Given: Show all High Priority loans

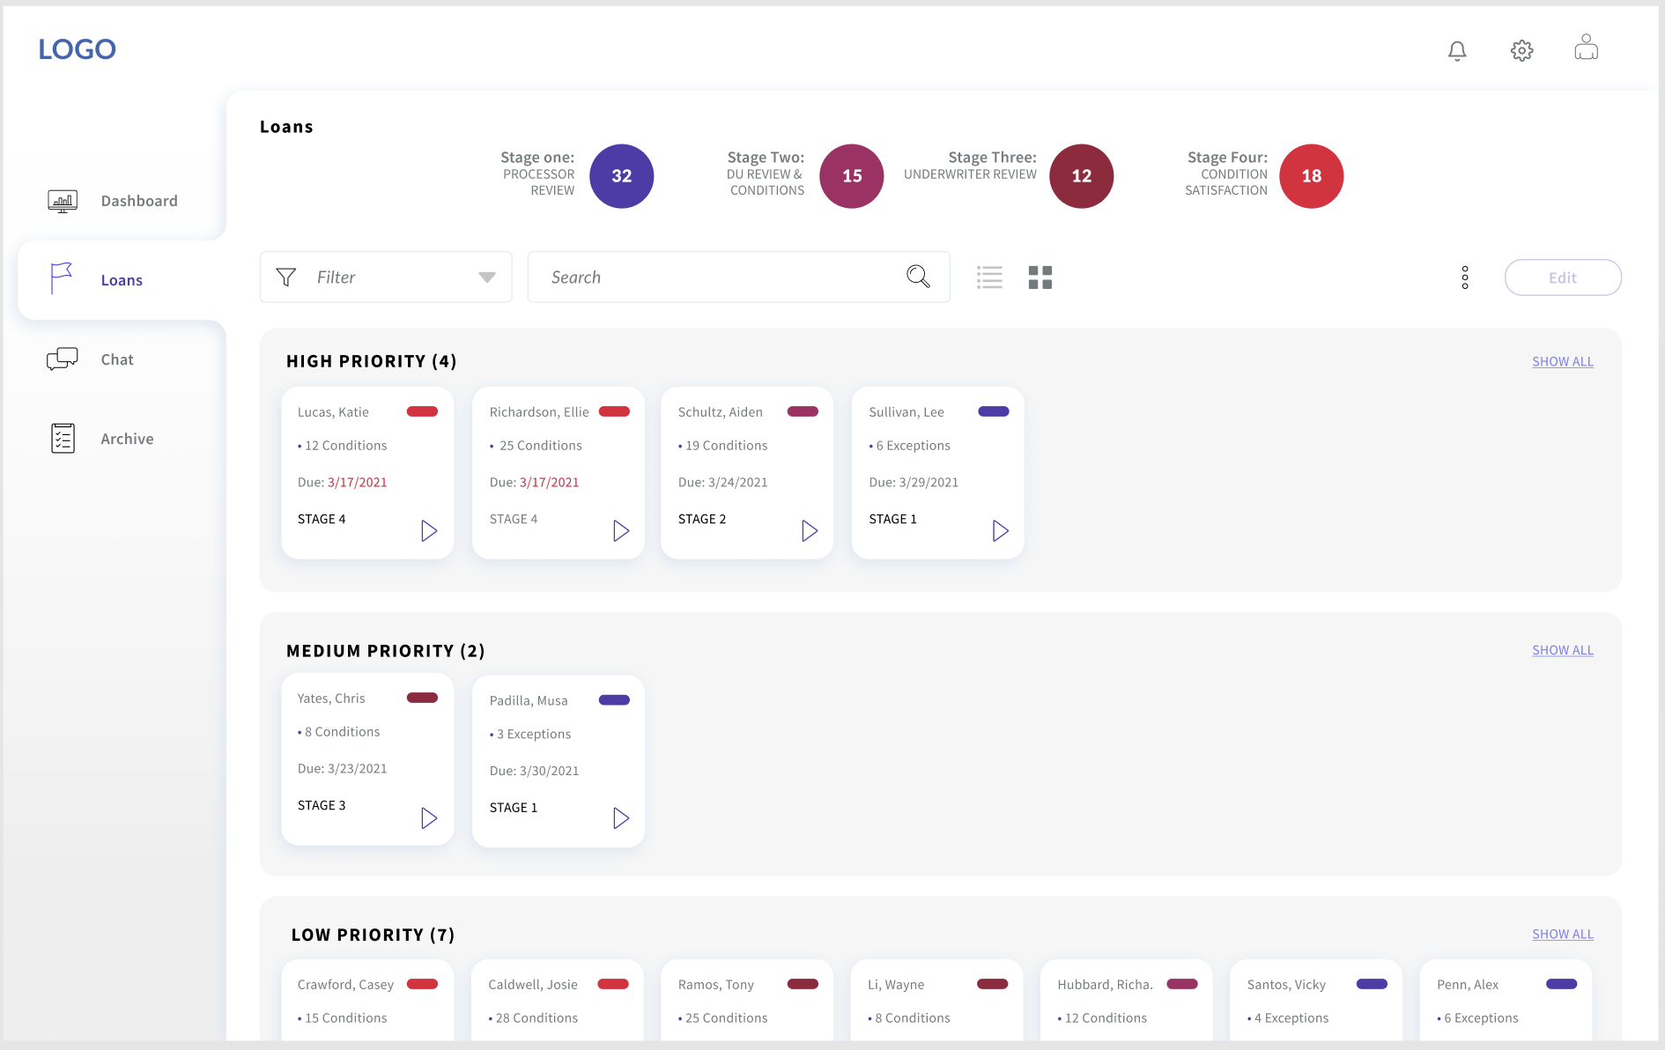Looking at the screenshot, I should (x=1563, y=362).
